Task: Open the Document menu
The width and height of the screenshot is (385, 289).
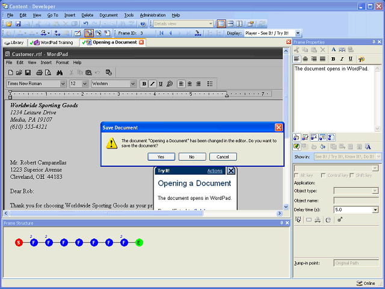Action: pyautogui.click(x=108, y=15)
